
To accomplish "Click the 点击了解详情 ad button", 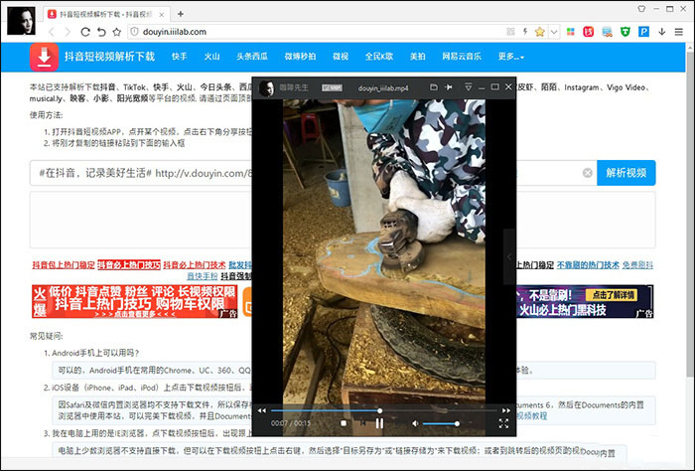I will pos(614,295).
